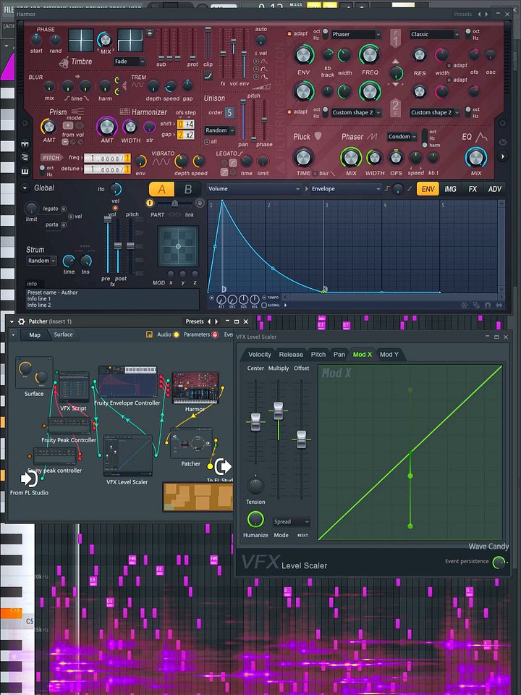Open Patcher gear settings icon
521x695 pixels.
coord(21,321)
